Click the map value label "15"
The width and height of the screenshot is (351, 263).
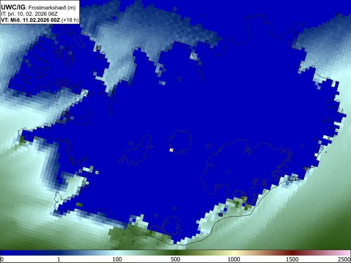[220, 215]
